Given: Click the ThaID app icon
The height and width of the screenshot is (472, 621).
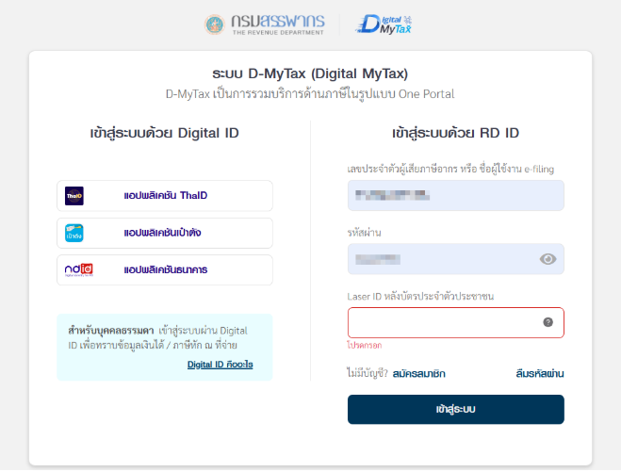Looking at the screenshot, I should pyautogui.click(x=74, y=196).
